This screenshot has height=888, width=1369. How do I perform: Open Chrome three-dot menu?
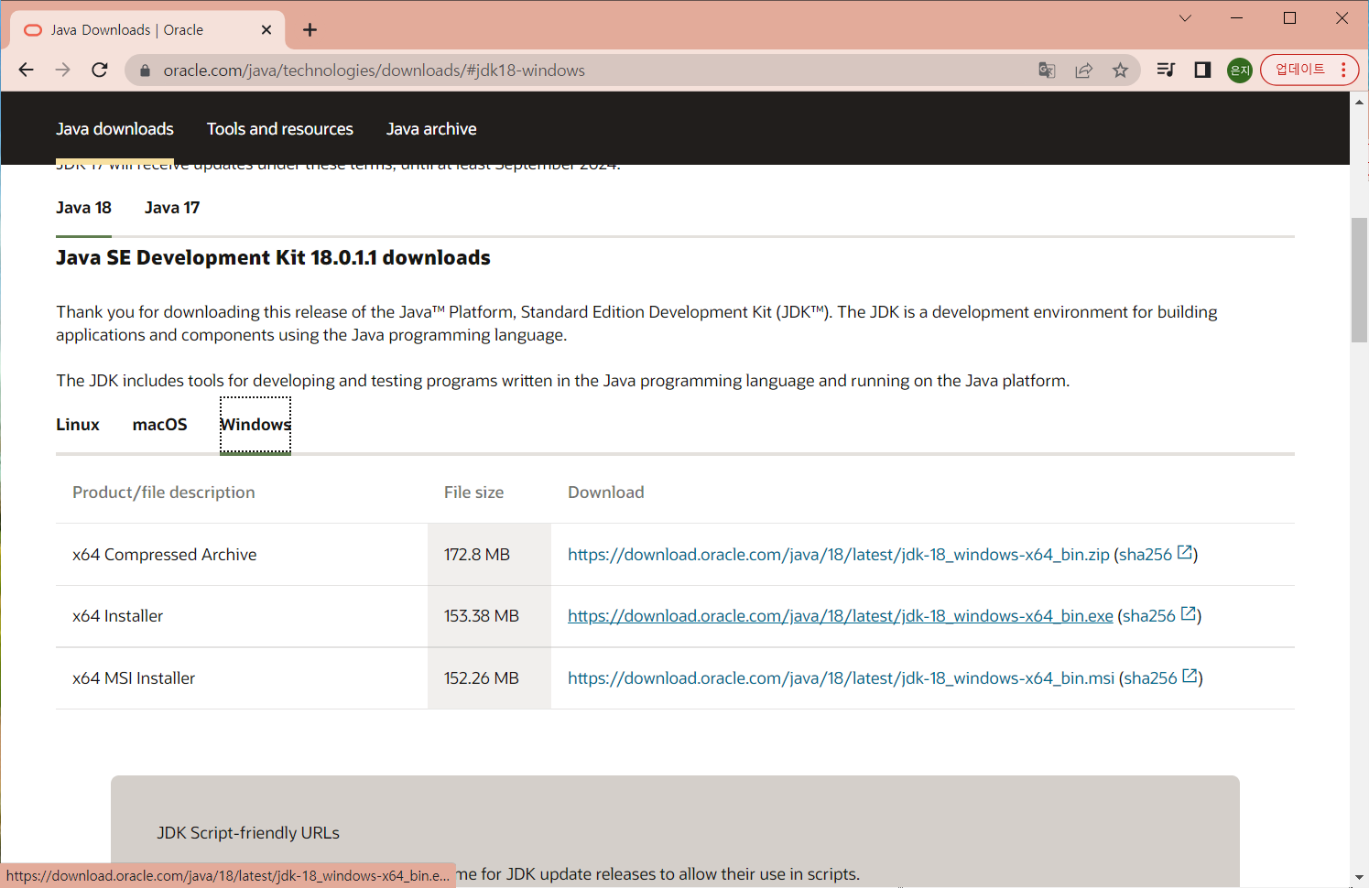1343,70
